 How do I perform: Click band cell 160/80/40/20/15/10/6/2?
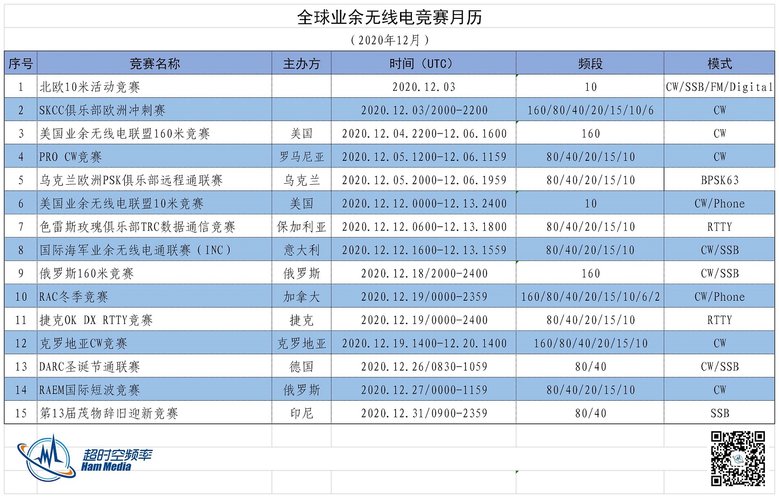coord(590,297)
